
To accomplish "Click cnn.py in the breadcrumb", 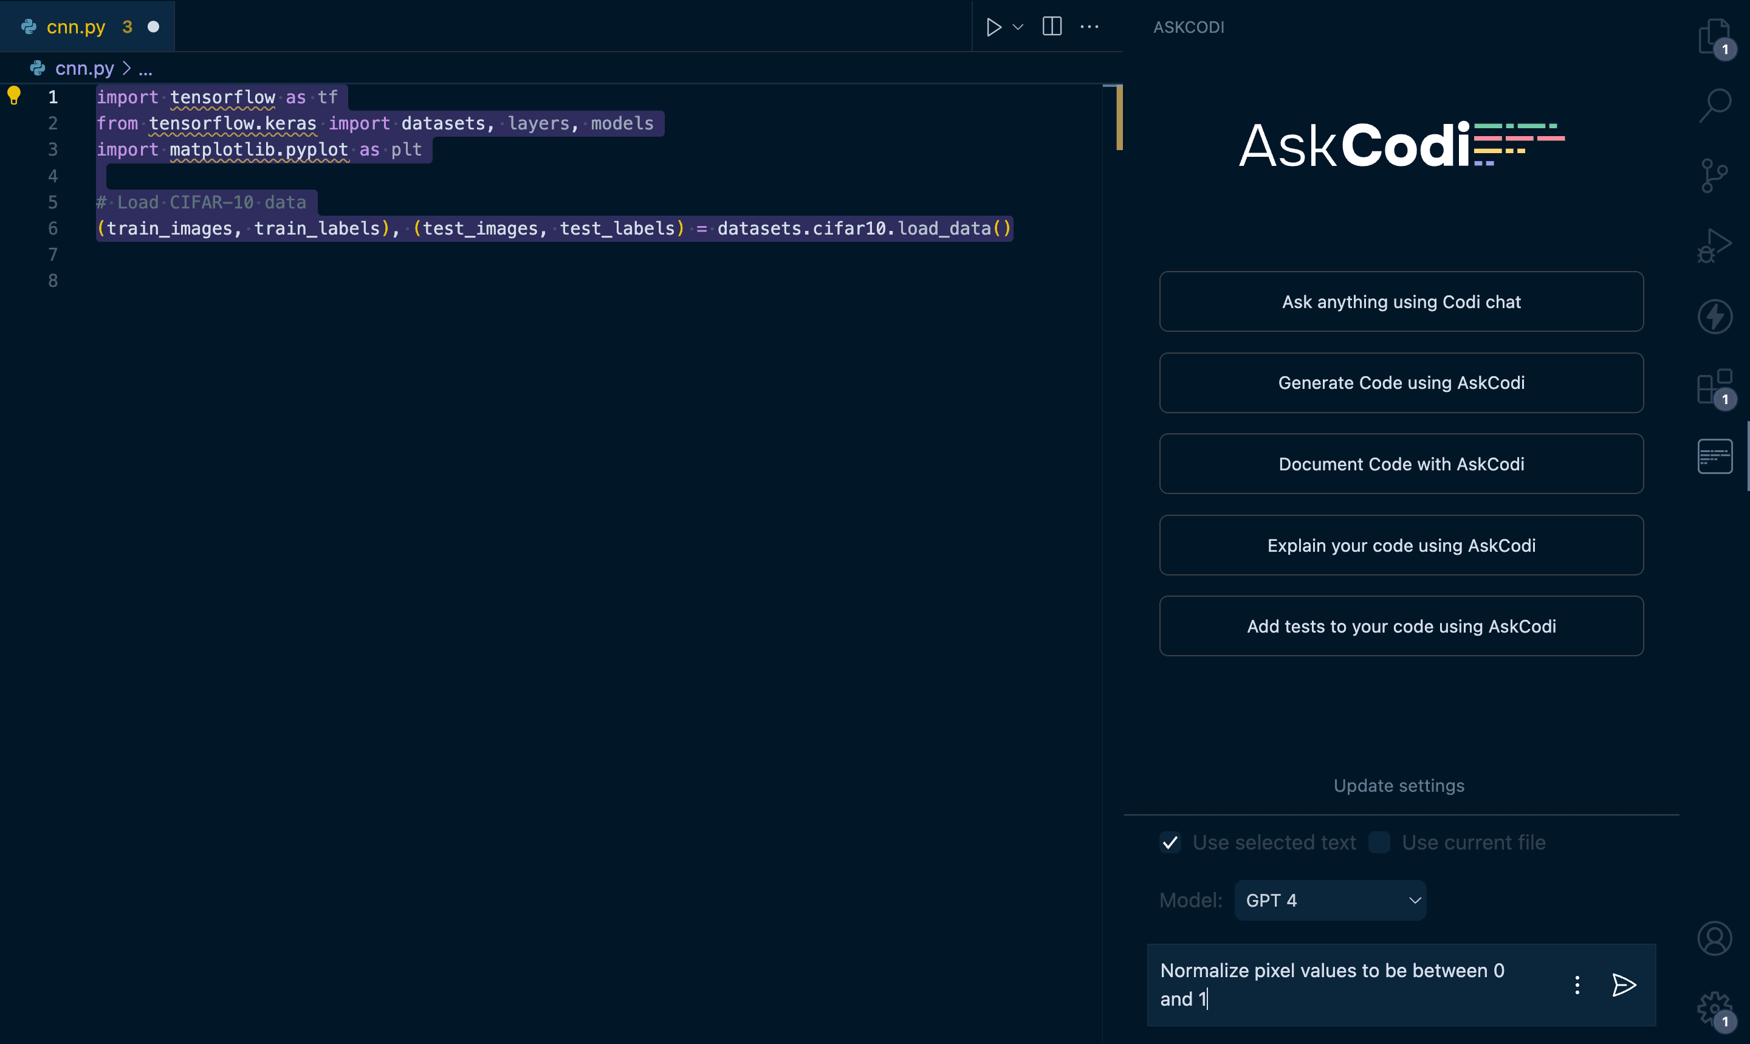I will point(84,68).
